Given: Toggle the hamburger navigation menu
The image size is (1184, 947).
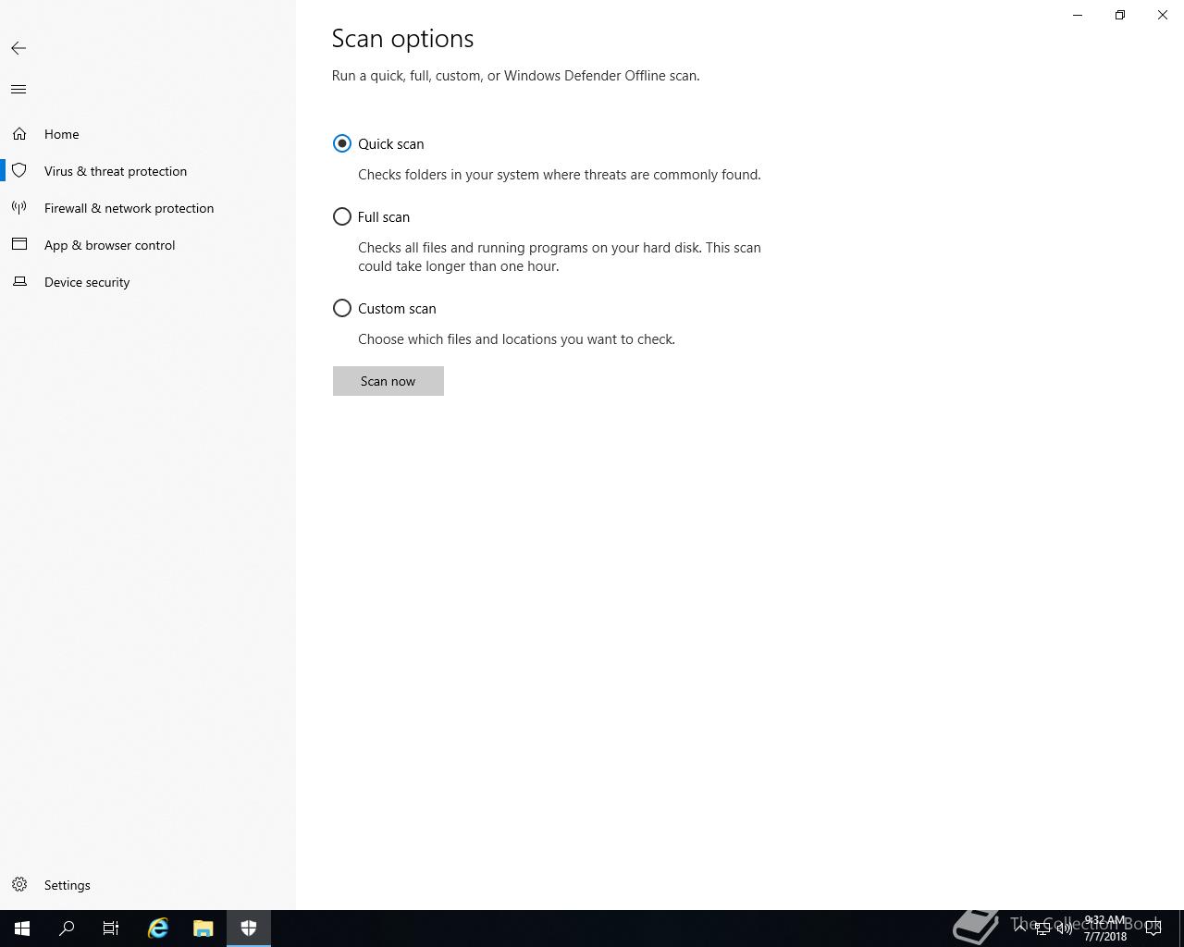Looking at the screenshot, I should click(x=18, y=90).
